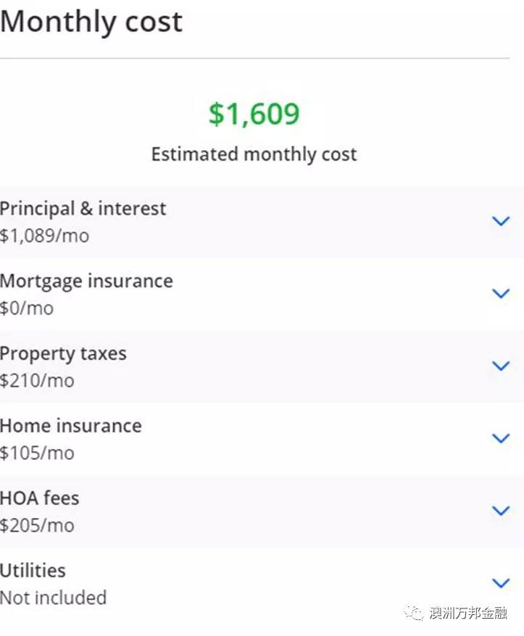This screenshot has width=524, height=636.
Task: Click the Monthly cost heading
Action: click(x=91, y=22)
